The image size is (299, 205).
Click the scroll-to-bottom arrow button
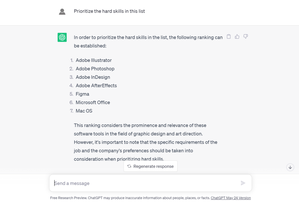point(290,167)
